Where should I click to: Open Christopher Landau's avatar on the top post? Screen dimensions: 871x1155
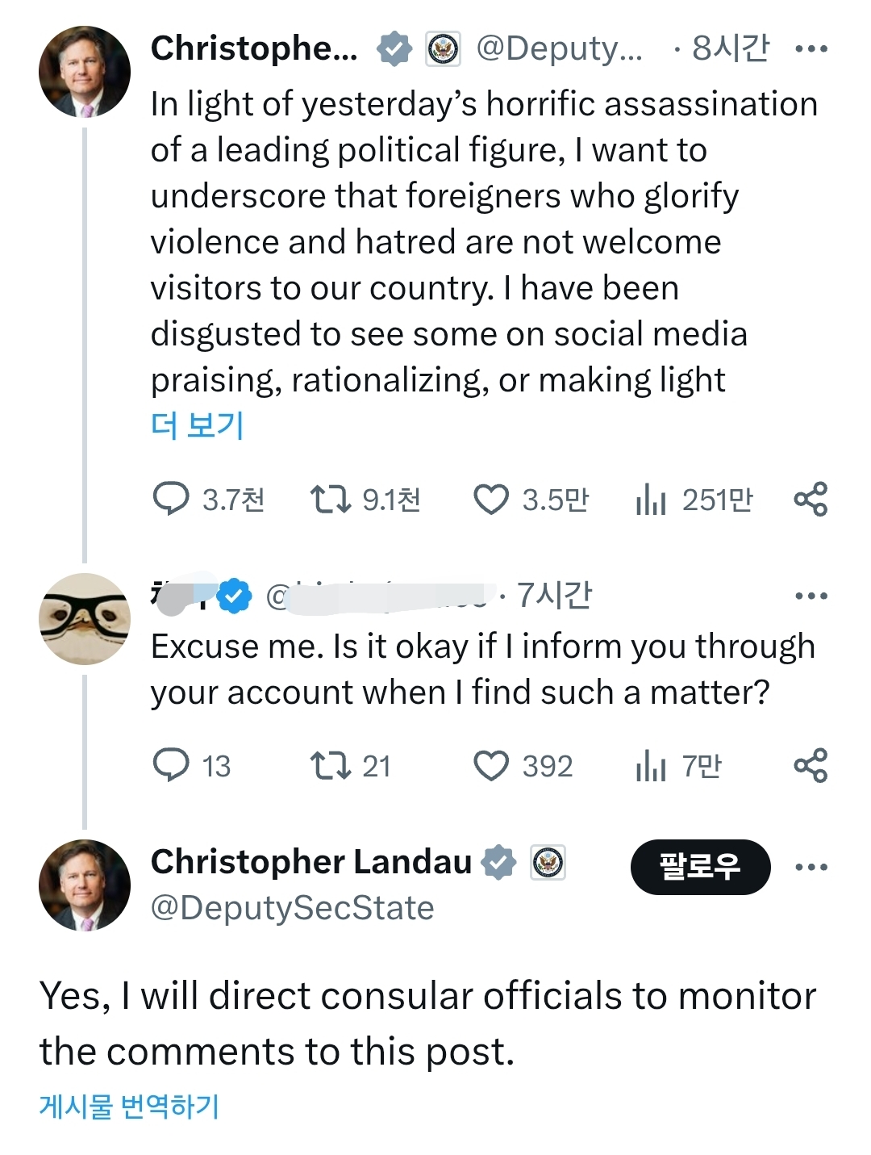[x=84, y=71]
